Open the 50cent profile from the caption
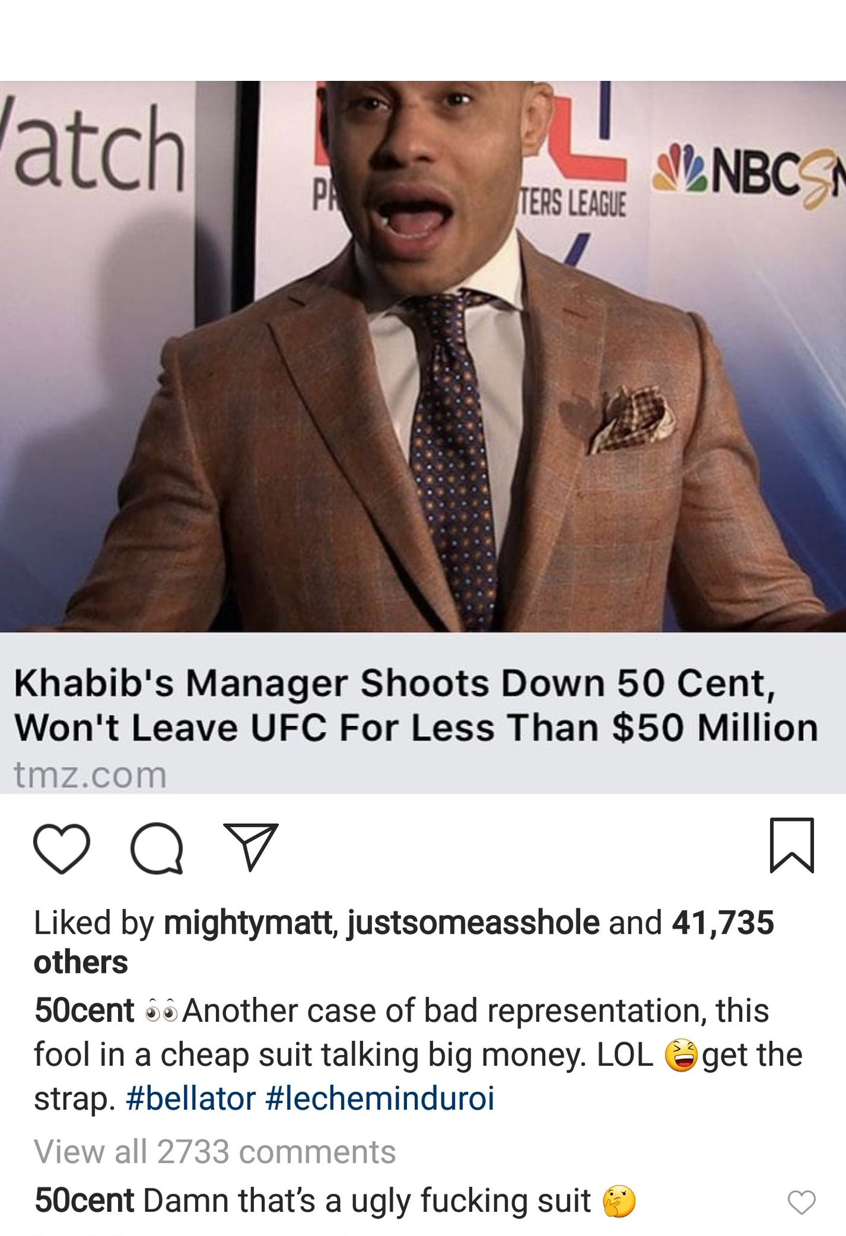Image resolution: width=846 pixels, height=1236 pixels. click(x=84, y=1010)
